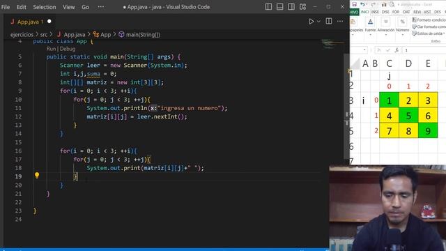Click Excel formula bar confirm checkmark
The height and width of the screenshot is (251, 446).
387,50
